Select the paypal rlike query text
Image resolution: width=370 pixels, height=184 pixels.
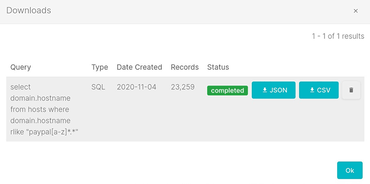(44, 110)
